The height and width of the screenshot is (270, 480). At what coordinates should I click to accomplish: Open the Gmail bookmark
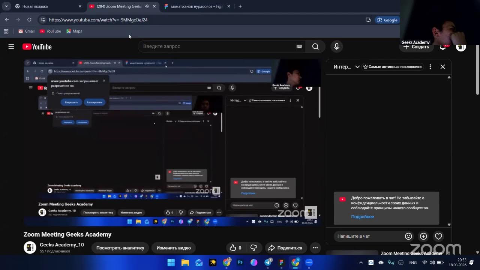26,31
